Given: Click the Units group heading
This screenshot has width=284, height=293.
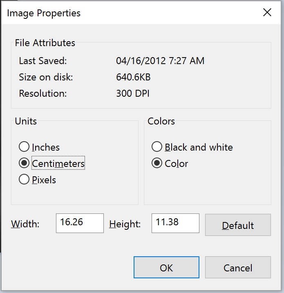Looking at the screenshot, I should (26, 121).
